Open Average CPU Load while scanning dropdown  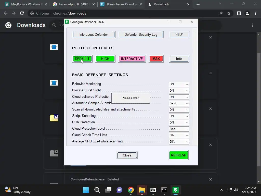179,142
